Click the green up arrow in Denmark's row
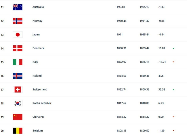The height and width of the screenshot is (137, 187). pyautogui.click(x=173, y=48)
